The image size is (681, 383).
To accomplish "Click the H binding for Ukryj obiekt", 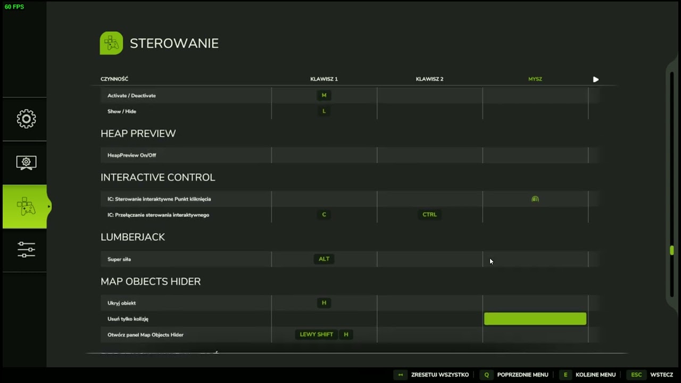I will click(324, 303).
